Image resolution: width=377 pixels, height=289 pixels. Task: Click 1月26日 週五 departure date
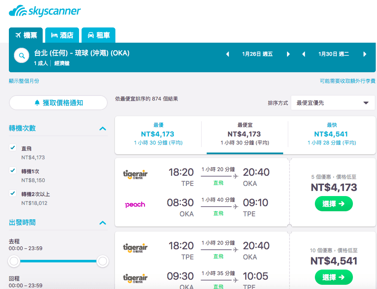(257, 54)
